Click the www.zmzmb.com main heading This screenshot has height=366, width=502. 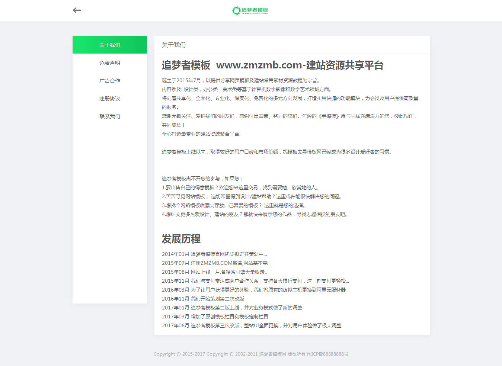(x=272, y=65)
